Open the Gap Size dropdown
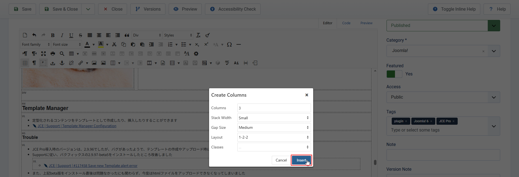 [274, 127]
